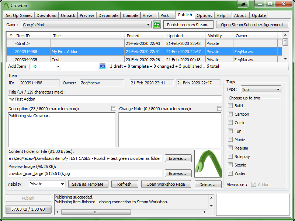Click into the Description text area
This screenshot has width=295, height=221.
click(62, 130)
